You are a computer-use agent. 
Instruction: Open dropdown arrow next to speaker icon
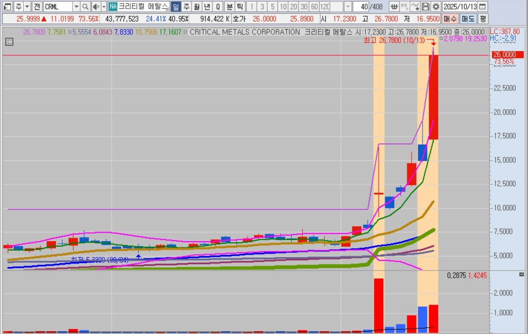[104, 7]
